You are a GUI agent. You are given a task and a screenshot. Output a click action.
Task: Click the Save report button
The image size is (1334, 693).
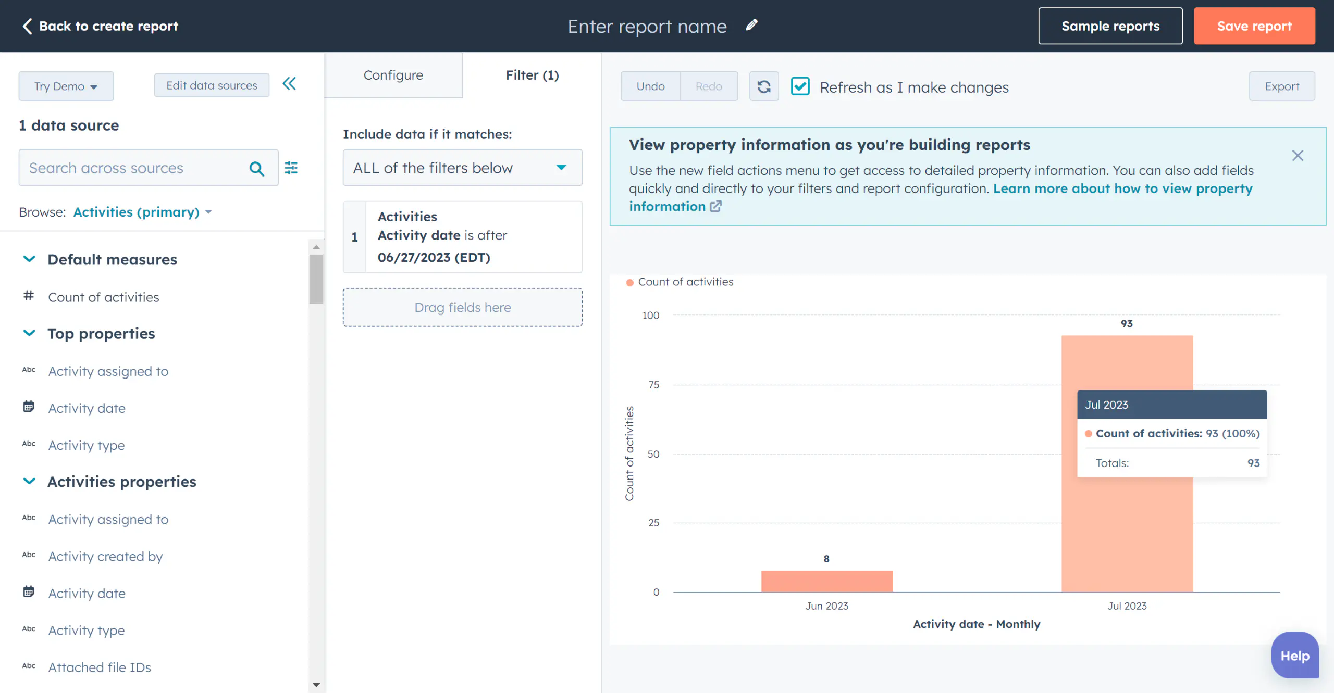1254,26
